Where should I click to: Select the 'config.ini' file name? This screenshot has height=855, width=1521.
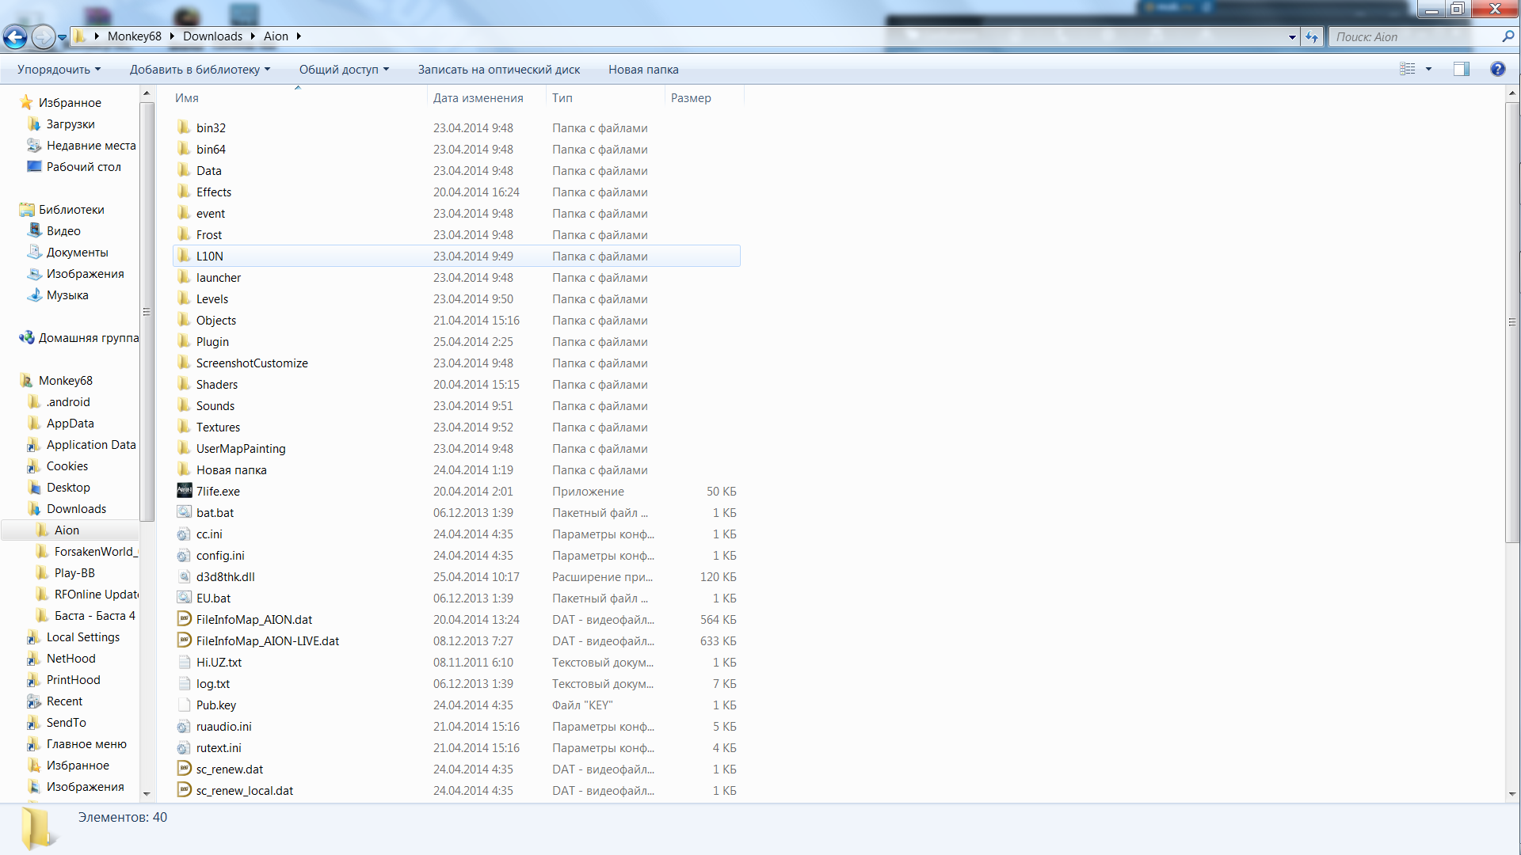220,555
